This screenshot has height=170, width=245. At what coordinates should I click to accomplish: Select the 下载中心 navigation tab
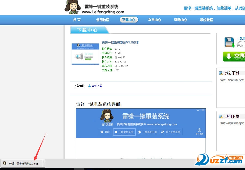click(129, 20)
